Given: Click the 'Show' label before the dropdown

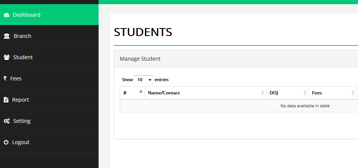Looking at the screenshot, I should (x=127, y=80).
